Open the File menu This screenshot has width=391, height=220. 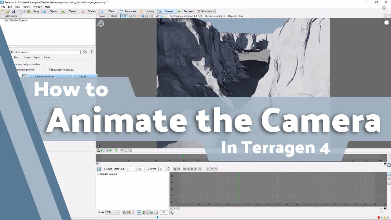(3, 6)
